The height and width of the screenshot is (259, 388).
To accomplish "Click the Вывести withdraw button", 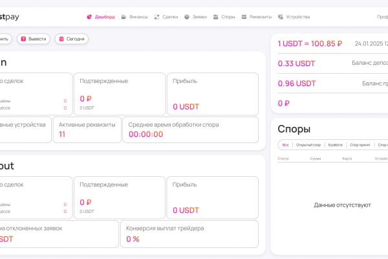I will pos(34,39).
